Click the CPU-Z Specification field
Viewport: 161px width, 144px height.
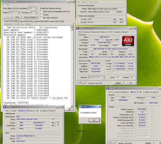[x=112, y=49]
